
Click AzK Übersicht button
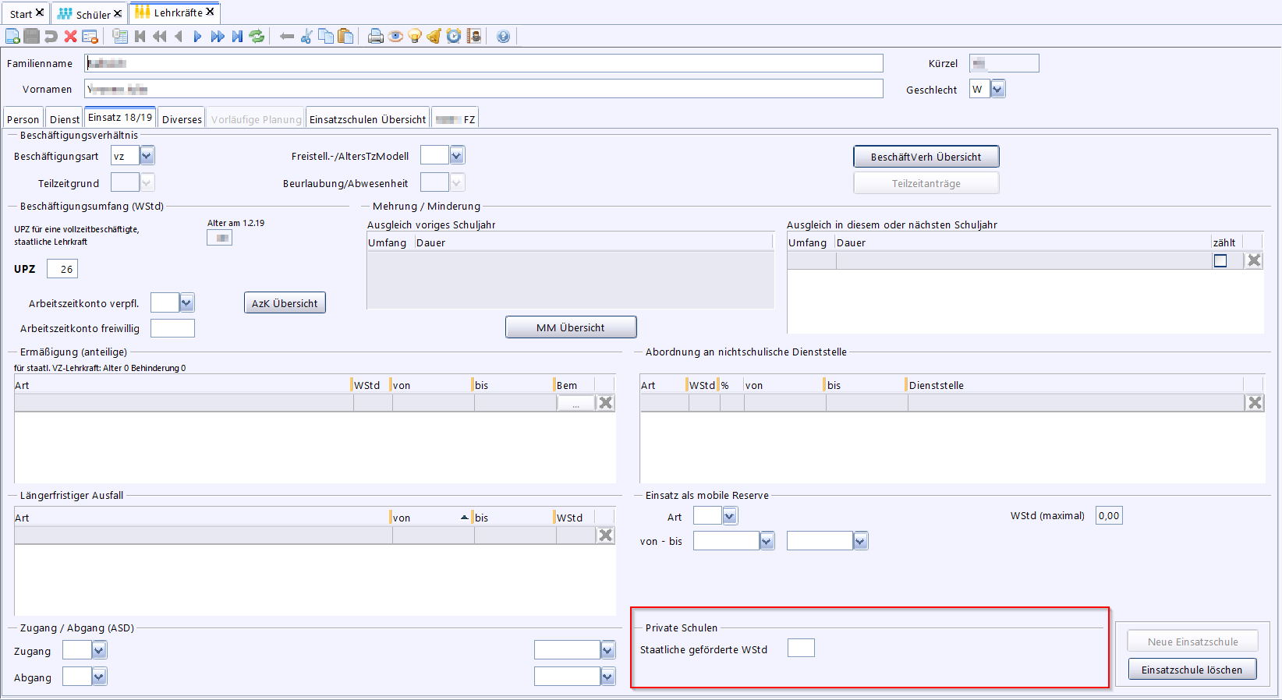click(x=285, y=303)
